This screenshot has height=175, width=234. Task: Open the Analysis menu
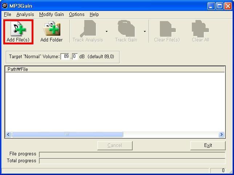click(25, 15)
